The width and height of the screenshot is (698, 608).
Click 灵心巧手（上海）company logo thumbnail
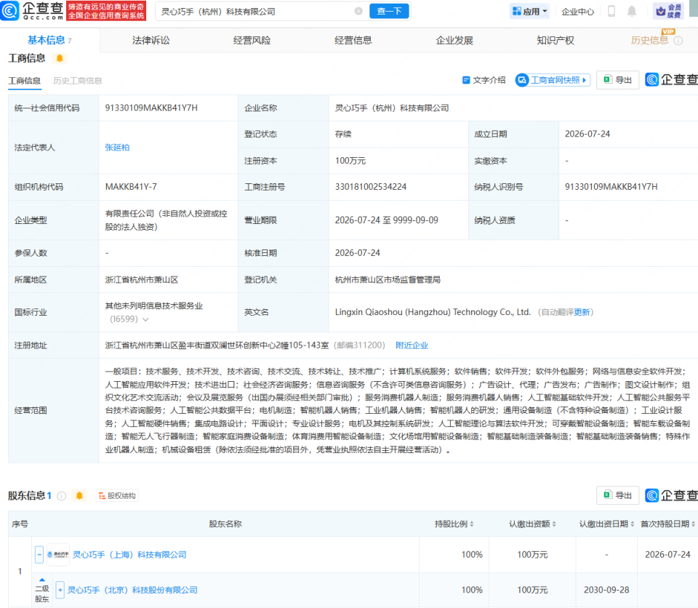coord(58,555)
